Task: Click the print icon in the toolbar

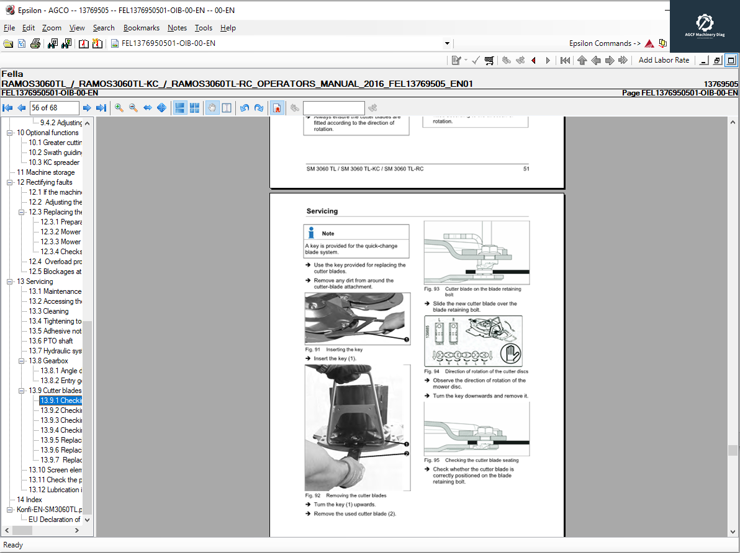Action: click(35, 43)
